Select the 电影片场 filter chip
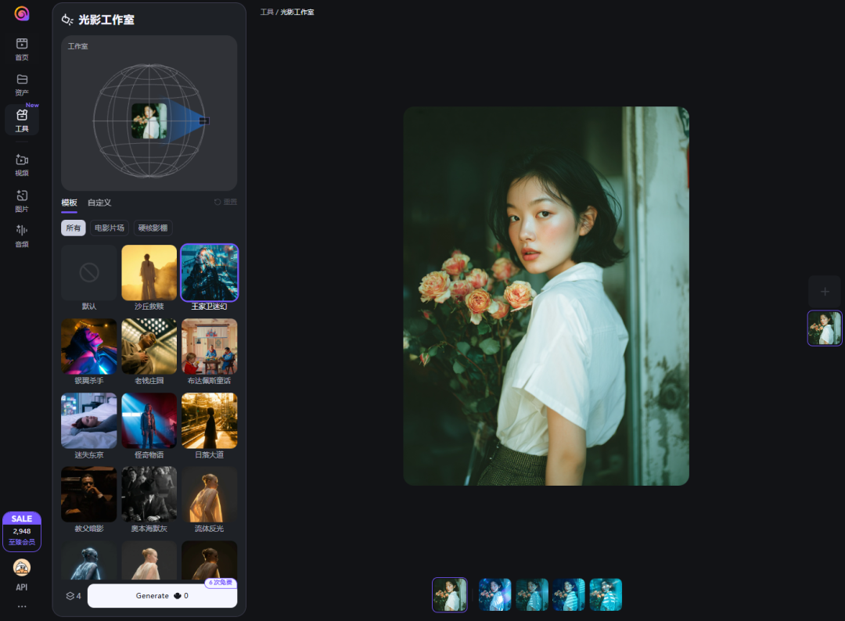This screenshot has height=621, width=845. (x=110, y=228)
